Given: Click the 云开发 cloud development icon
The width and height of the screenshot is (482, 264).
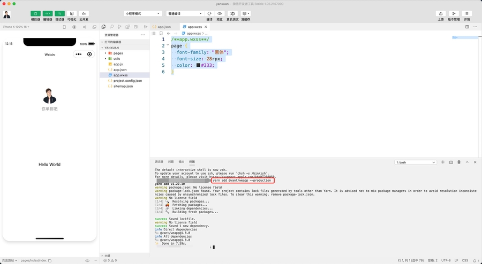Looking at the screenshot, I should pos(84,13).
